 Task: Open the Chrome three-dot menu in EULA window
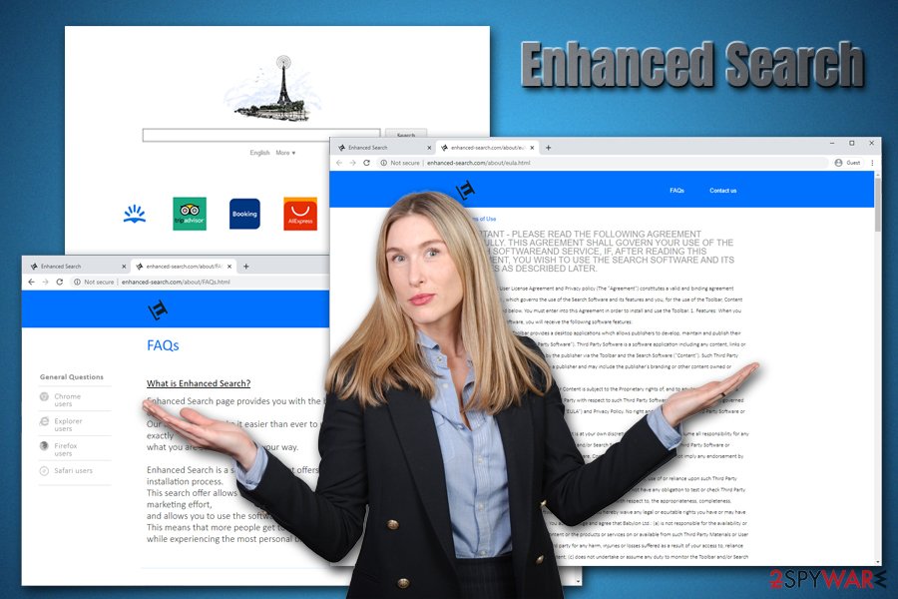[x=872, y=163]
